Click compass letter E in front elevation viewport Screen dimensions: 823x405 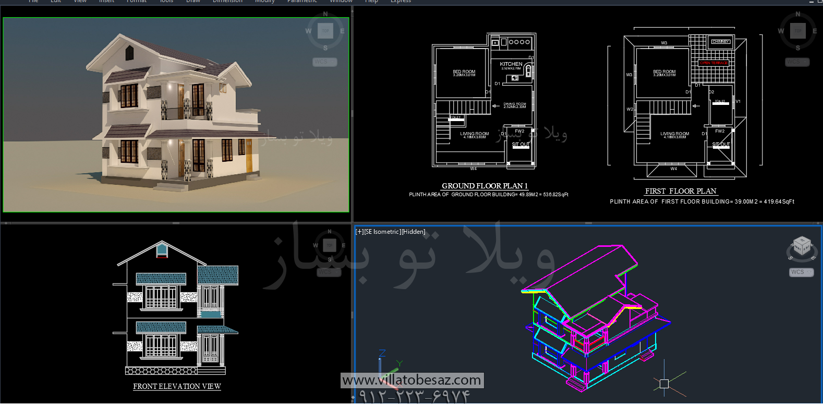[x=343, y=245]
